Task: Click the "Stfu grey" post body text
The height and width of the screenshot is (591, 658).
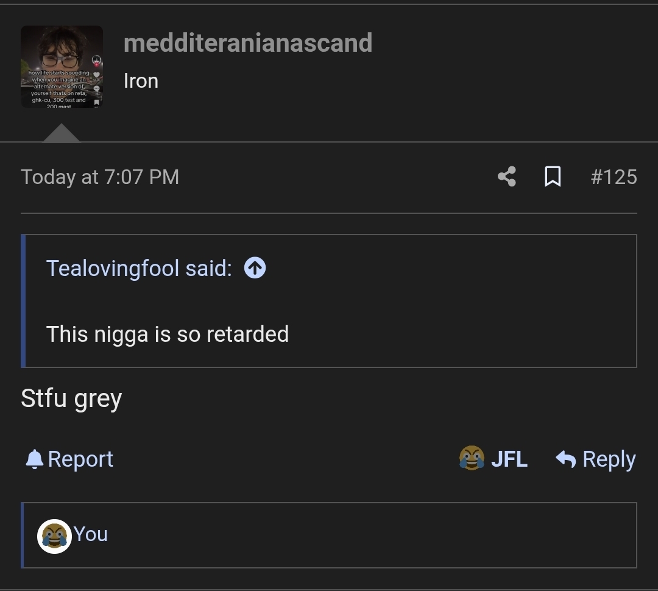Action: [x=71, y=398]
